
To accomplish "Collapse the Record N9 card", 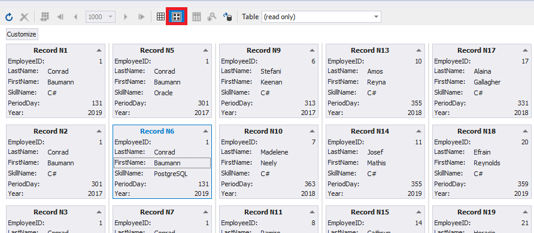I will click(x=312, y=50).
